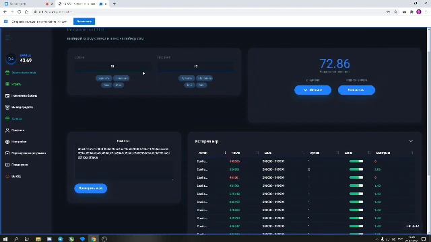Open the Партнерская программа page
The height and width of the screenshot is (242, 431).
(x=28, y=153)
